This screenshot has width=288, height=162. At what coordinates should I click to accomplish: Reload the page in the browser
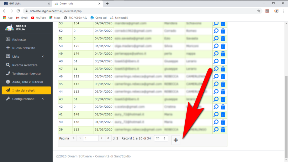pyautogui.click(x=18, y=11)
